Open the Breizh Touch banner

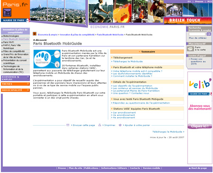[x=188, y=20]
